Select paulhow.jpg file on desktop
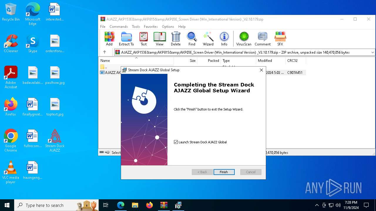 pyautogui.click(x=55, y=75)
